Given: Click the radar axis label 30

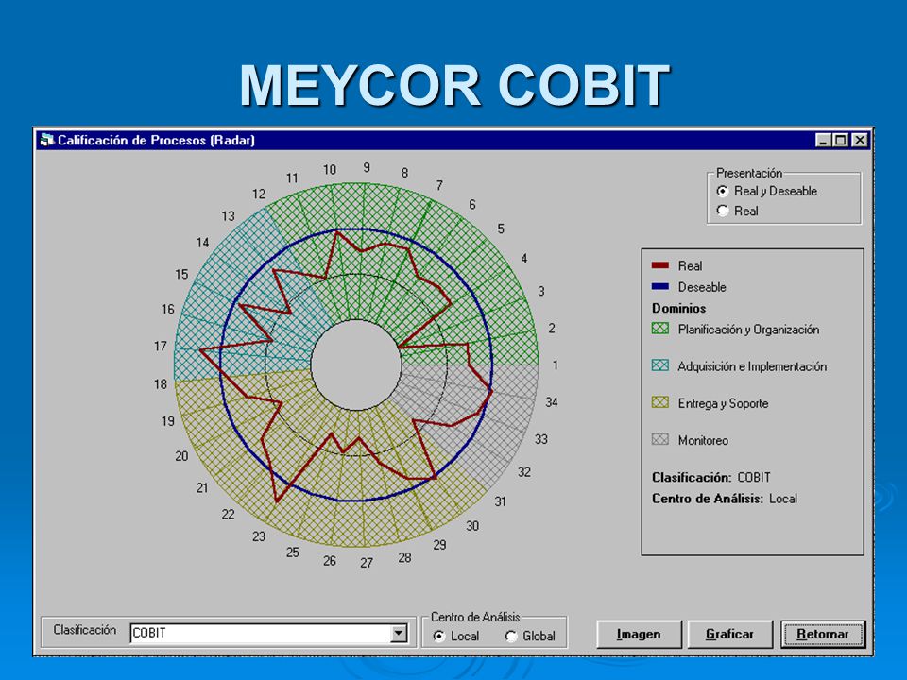Looking at the screenshot, I should coord(472,526).
